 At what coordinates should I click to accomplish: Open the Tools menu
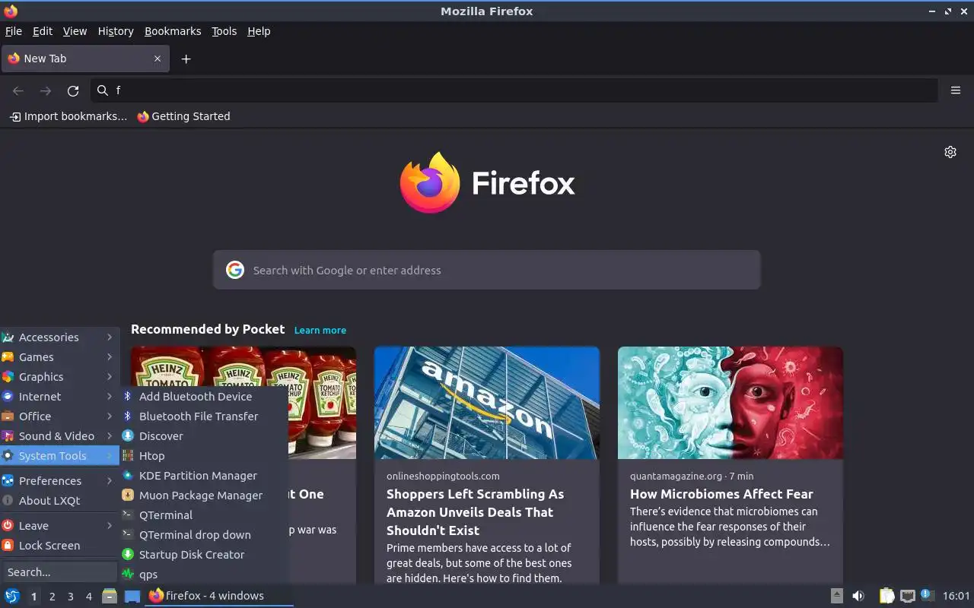coord(224,31)
